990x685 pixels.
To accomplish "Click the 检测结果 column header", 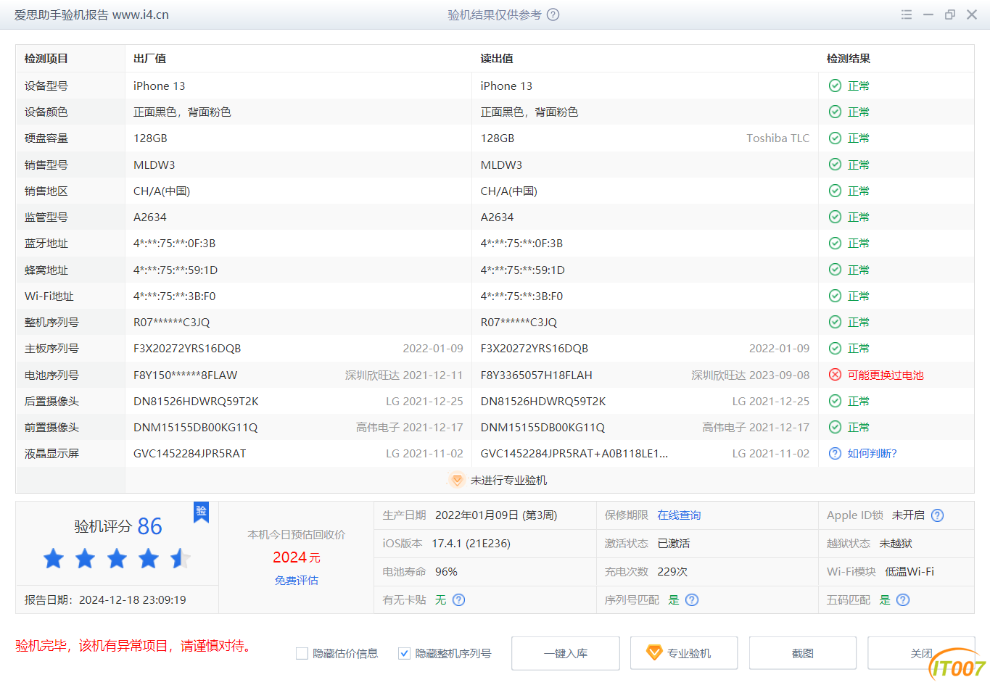I will [849, 59].
